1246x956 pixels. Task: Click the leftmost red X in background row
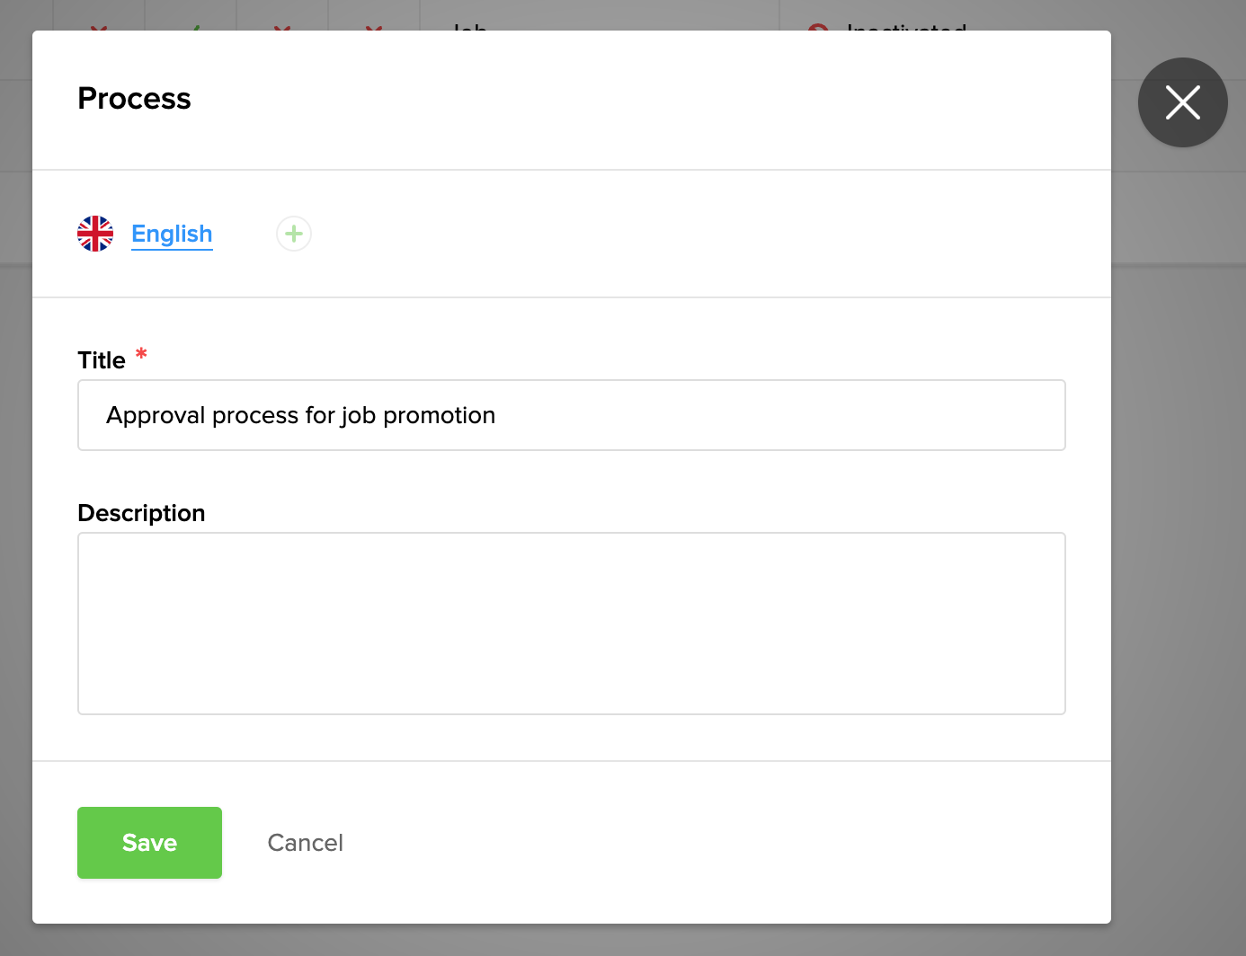pos(99,27)
